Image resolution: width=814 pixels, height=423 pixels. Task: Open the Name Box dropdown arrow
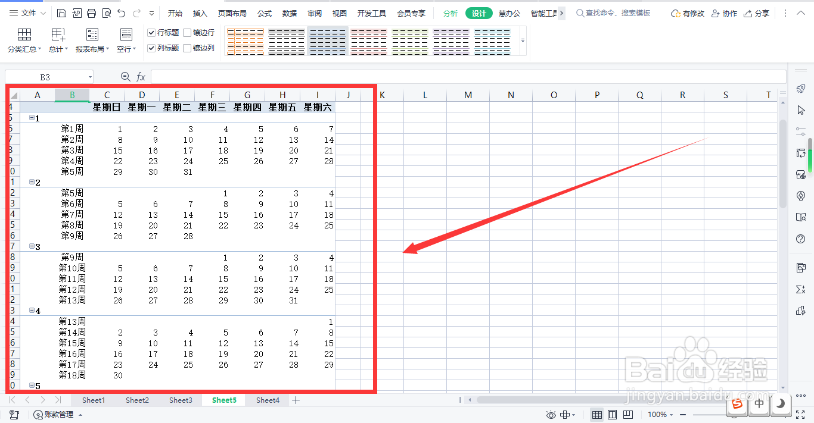[90, 77]
